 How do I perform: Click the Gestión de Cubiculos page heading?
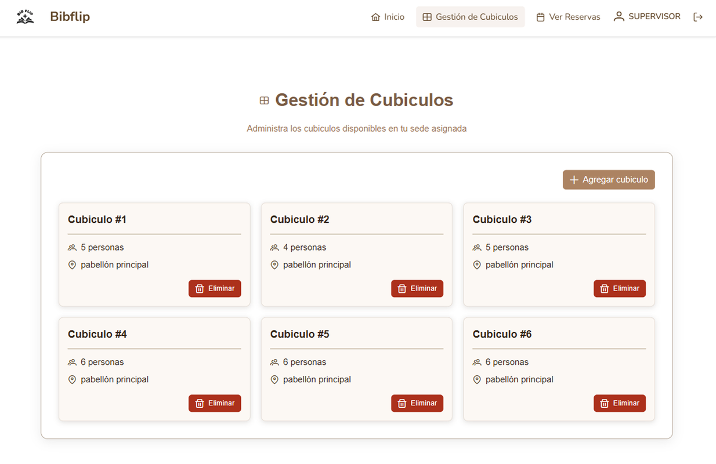[364, 100]
